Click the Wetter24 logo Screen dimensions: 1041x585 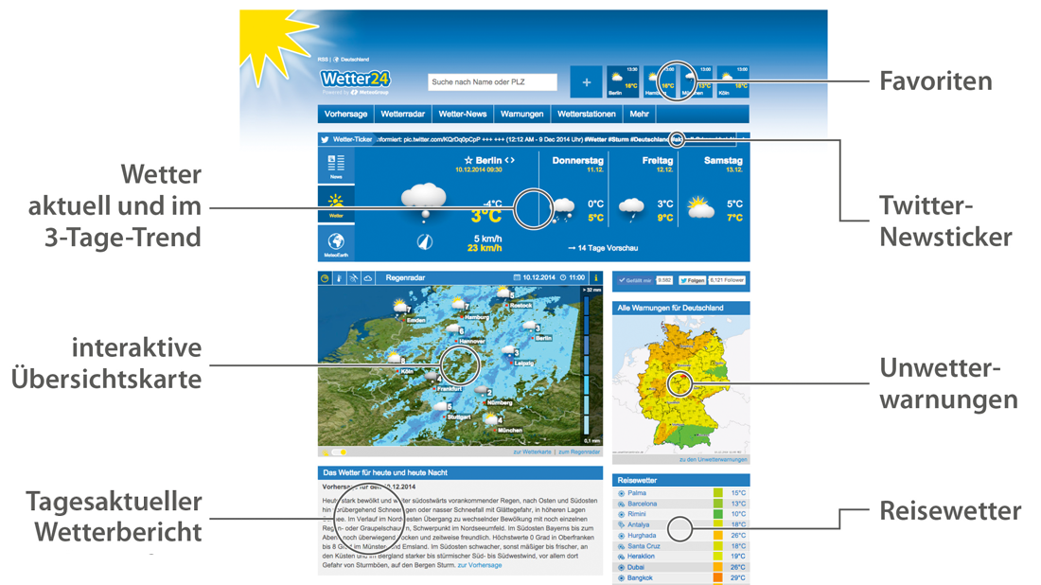click(355, 79)
